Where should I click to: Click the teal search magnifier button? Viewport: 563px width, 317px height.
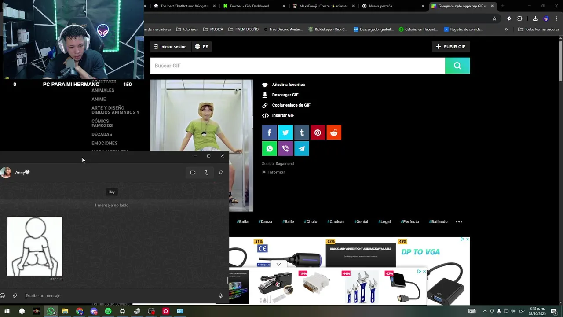coord(457,66)
